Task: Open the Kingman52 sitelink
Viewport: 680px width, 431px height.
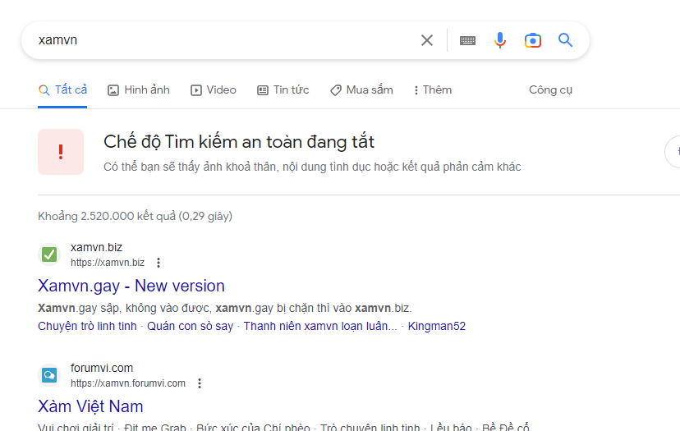Action: pyautogui.click(x=437, y=326)
